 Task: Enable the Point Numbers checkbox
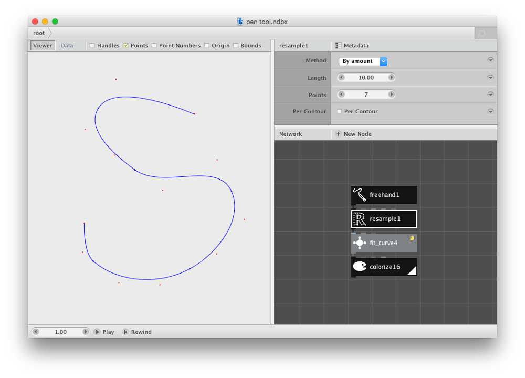[154, 46]
